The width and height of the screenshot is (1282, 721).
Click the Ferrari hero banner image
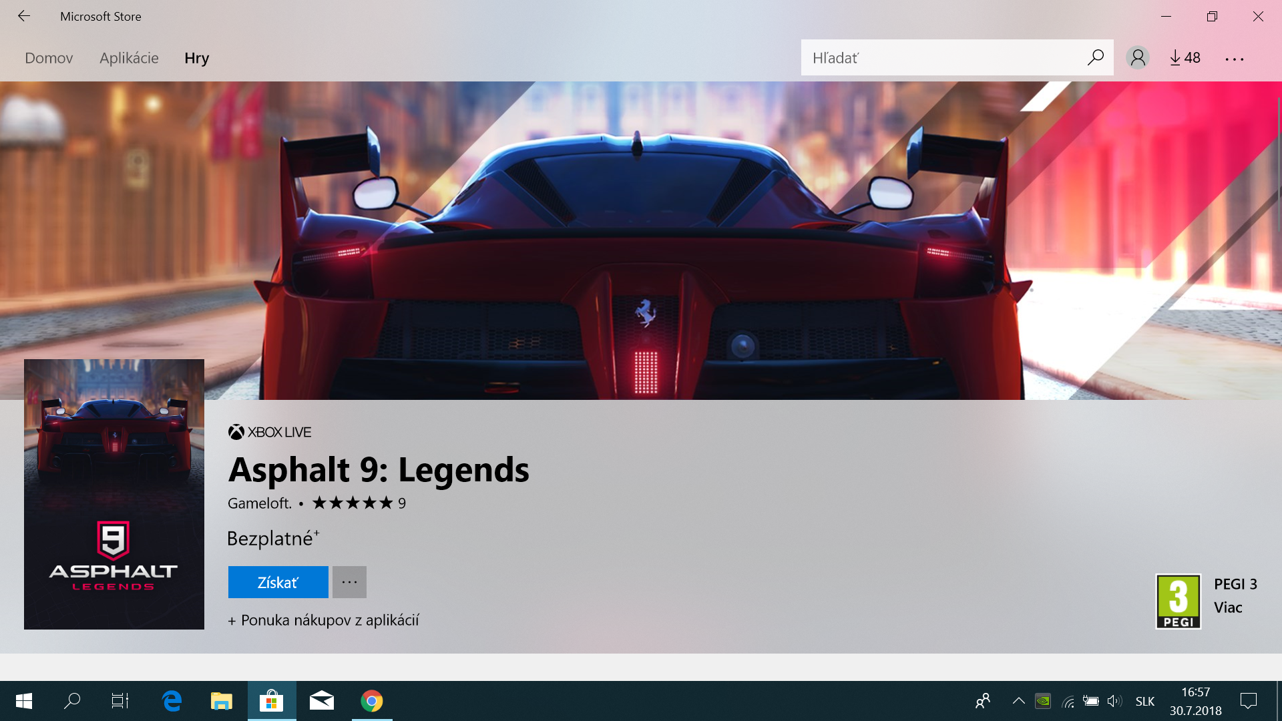point(641,240)
